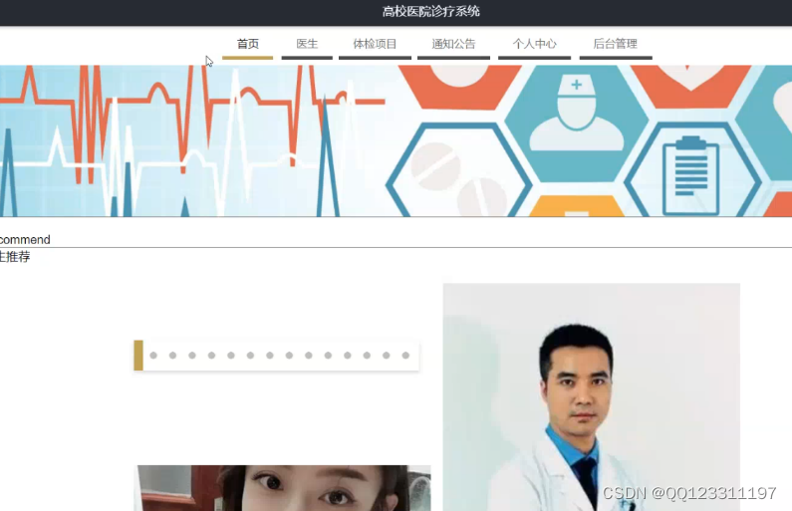Open the female doctor photo card
The width and height of the screenshot is (792, 511).
[284, 488]
